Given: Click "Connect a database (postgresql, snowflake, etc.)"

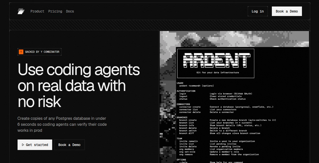Looking at the screenshot, I should [242, 107].
